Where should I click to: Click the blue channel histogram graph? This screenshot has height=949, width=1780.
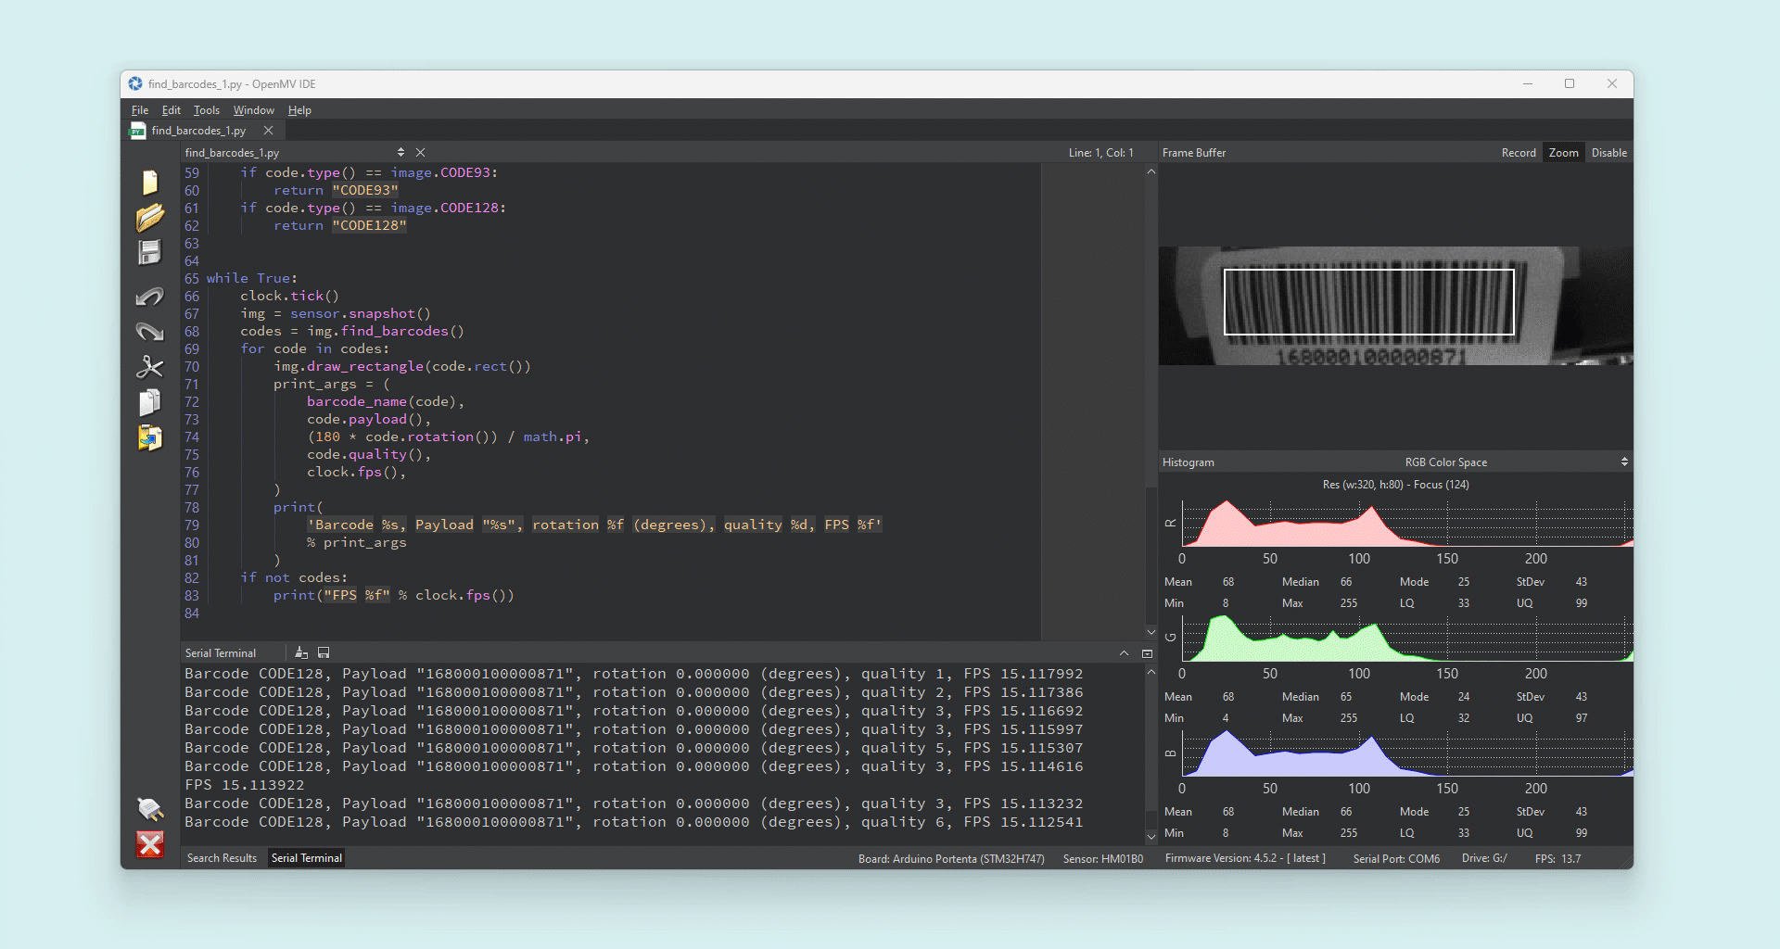pos(1406,753)
